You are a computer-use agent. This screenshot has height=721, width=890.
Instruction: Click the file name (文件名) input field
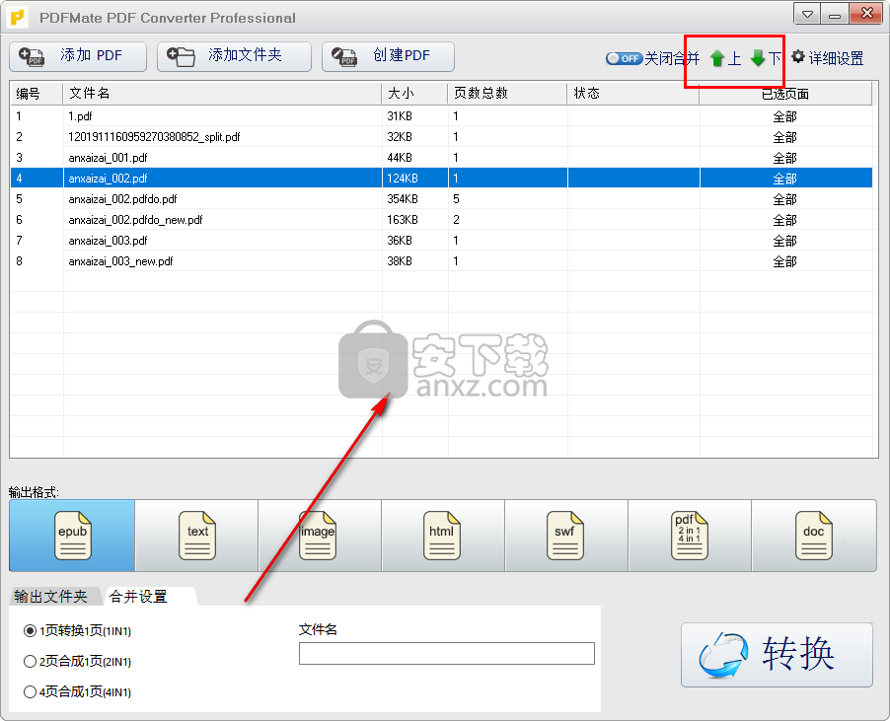tap(447, 654)
